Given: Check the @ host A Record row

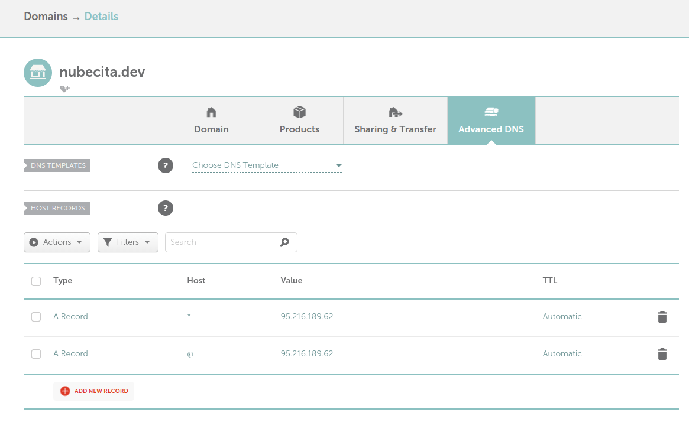Looking at the screenshot, I should (36, 354).
